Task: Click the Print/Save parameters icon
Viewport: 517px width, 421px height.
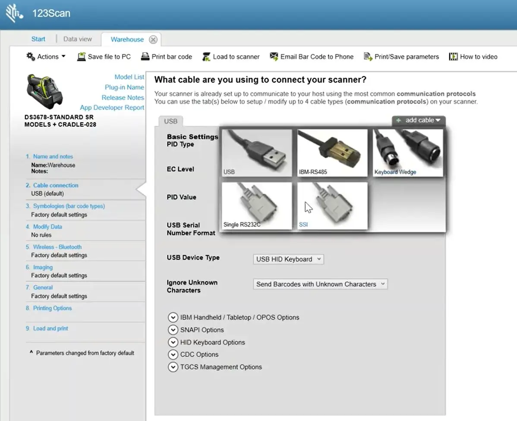Action: [x=368, y=56]
